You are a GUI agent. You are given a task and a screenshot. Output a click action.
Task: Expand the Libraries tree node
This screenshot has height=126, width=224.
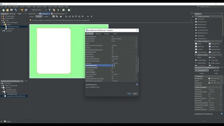[x=2, y=31]
